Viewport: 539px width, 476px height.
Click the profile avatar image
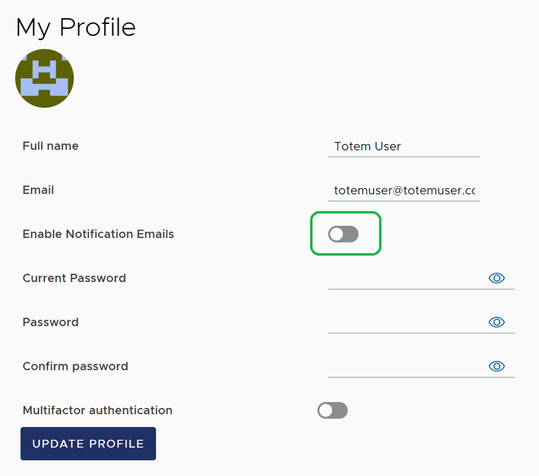(x=44, y=78)
